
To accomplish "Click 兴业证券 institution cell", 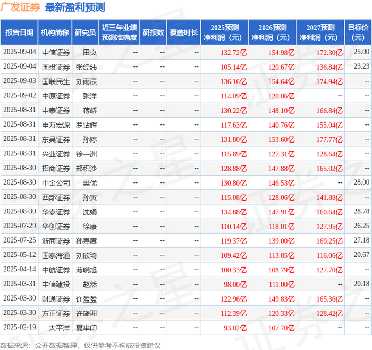I will pos(56,154).
